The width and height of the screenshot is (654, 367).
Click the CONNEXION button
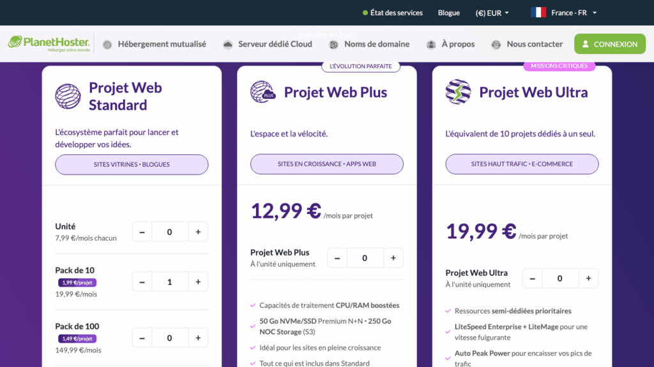click(610, 44)
